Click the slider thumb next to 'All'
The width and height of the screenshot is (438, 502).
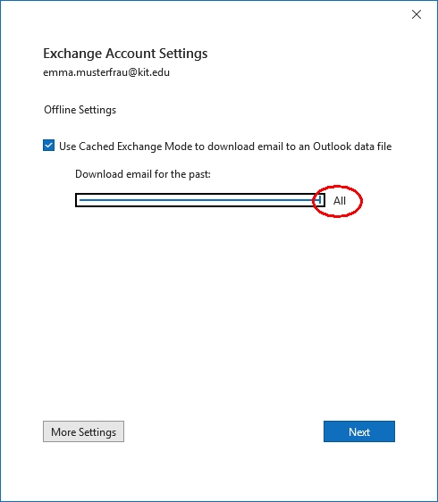(x=319, y=200)
